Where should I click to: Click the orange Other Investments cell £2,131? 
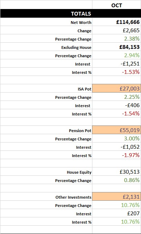pos(117,197)
